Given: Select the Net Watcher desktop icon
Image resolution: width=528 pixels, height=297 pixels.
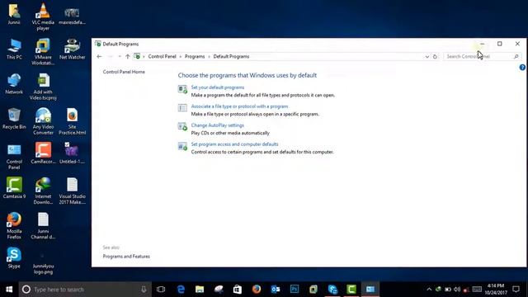Looking at the screenshot, I should pos(72,49).
